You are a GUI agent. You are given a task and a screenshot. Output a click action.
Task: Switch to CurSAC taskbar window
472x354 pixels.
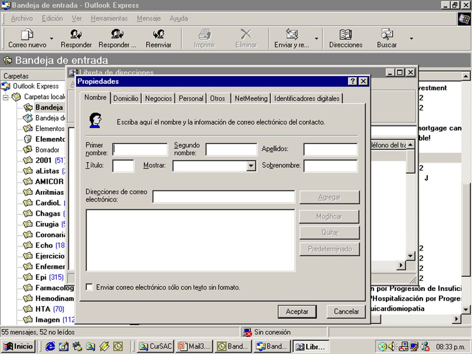click(156, 347)
